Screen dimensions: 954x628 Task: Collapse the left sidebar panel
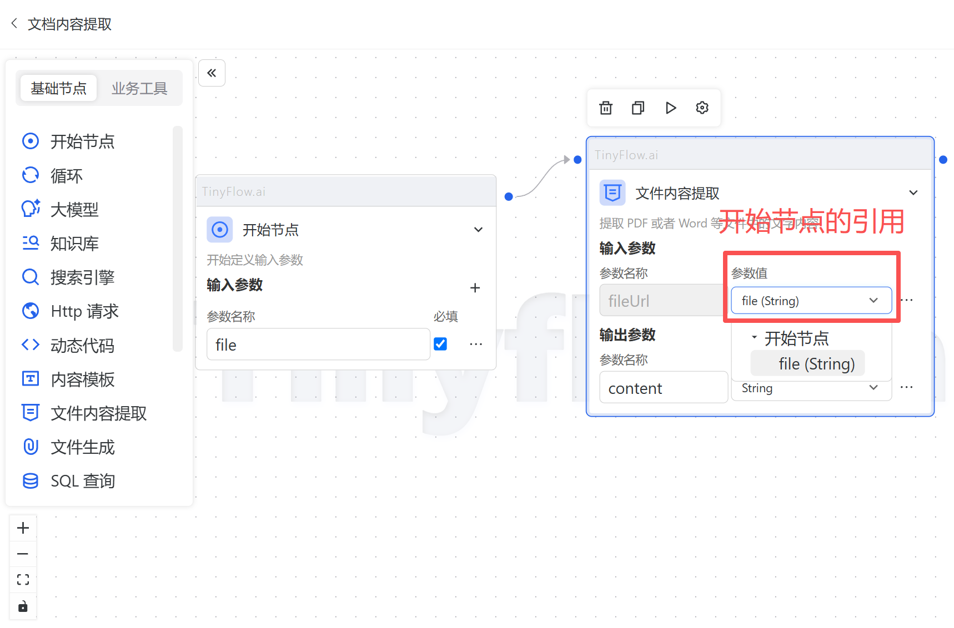coord(212,73)
